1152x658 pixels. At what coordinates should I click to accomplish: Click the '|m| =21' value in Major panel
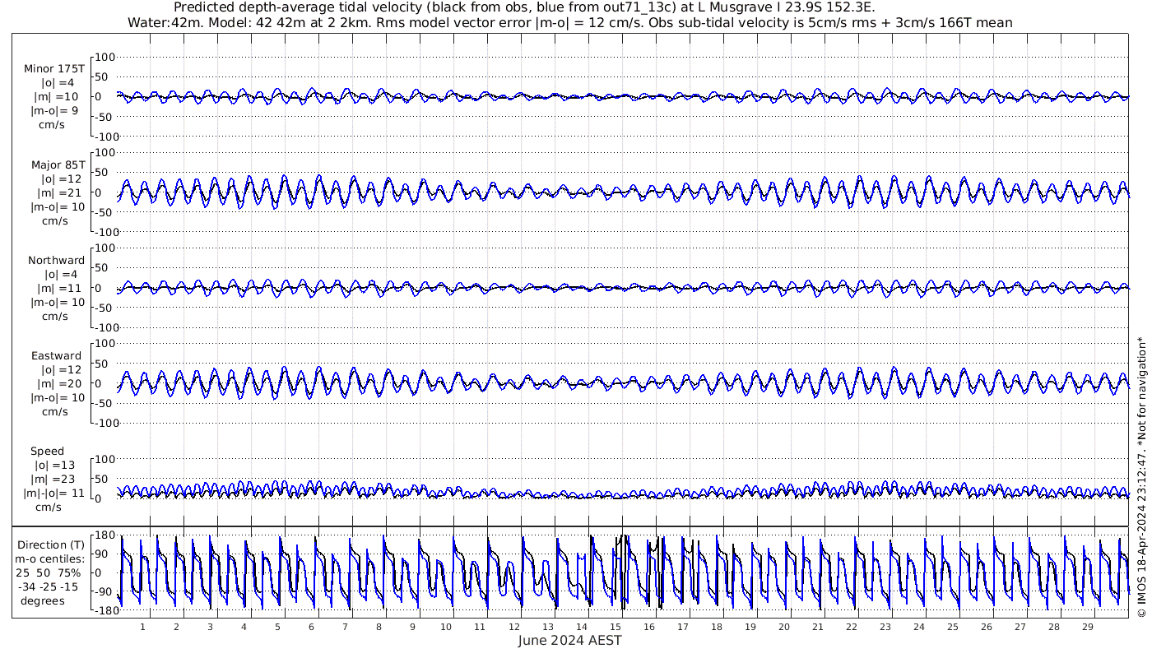[58, 192]
